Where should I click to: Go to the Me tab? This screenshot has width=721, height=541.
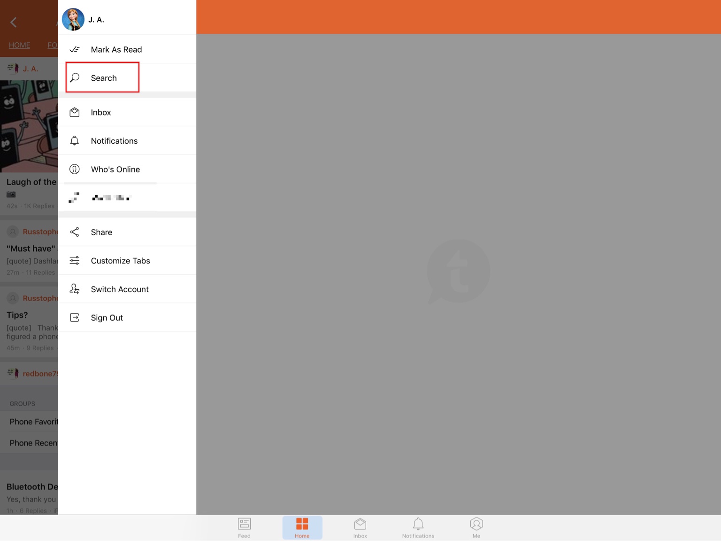(476, 527)
